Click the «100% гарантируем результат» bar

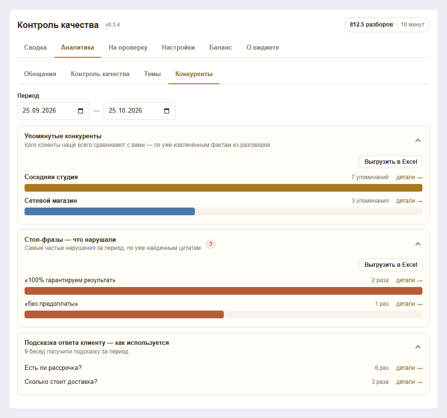coord(223,291)
